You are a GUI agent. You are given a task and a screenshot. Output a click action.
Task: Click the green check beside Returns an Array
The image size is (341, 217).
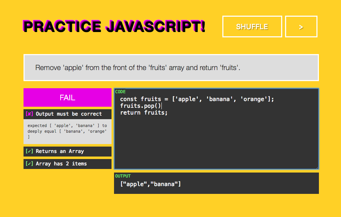30,151
